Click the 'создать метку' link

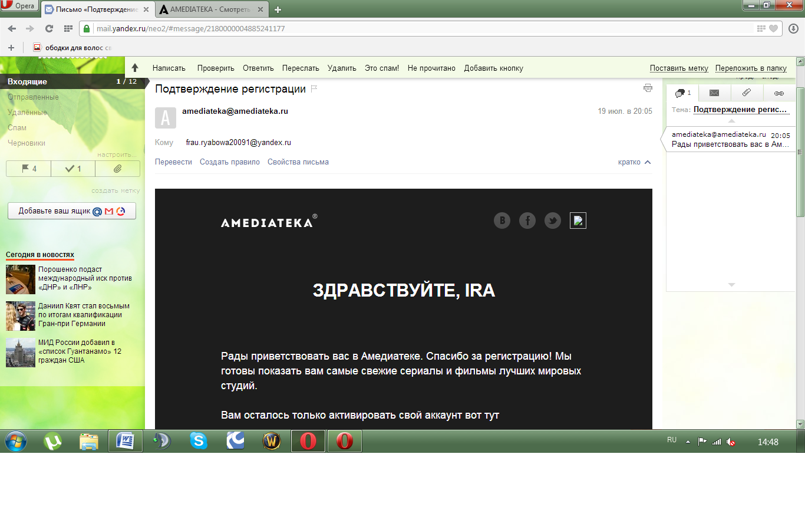pyautogui.click(x=116, y=190)
